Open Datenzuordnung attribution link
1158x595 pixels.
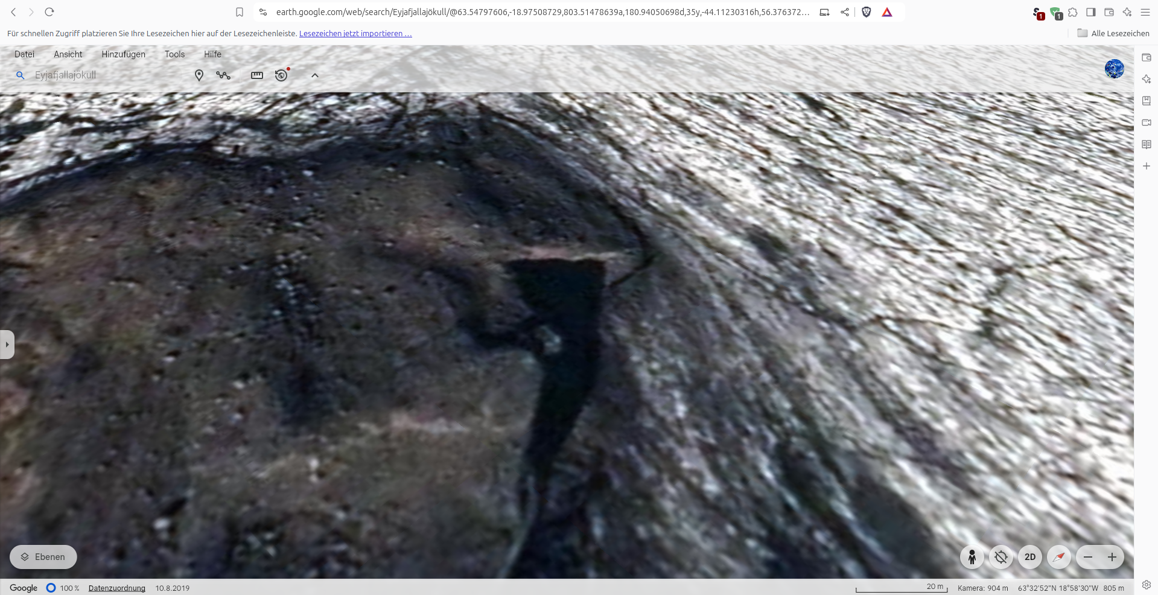click(x=117, y=588)
